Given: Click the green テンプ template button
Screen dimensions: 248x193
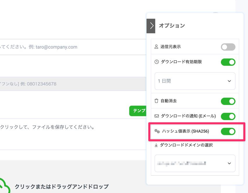Looking at the screenshot, I should 138,111.
